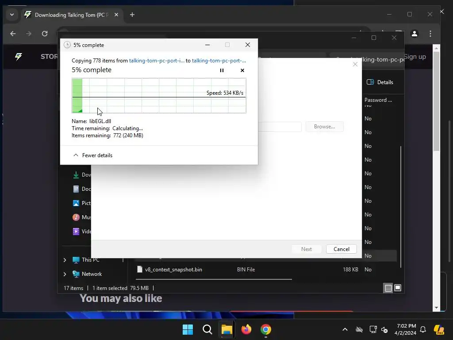Select the Downloading Talking Tom browser tab
The width and height of the screenshot is (453, 340).
pos(71,15)
